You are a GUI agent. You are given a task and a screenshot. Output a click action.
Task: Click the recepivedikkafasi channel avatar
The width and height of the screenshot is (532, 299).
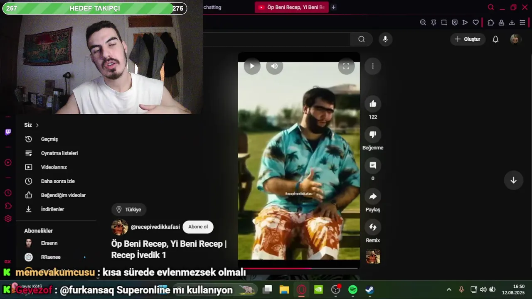click(120, 227)
